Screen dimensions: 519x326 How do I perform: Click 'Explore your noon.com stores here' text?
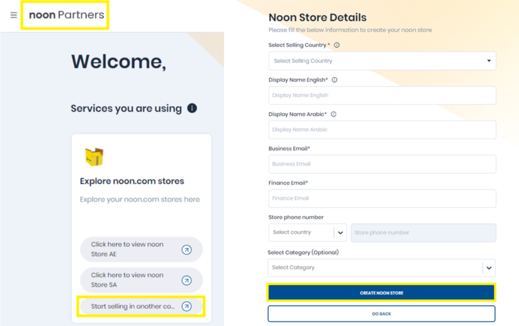point(140,200)
